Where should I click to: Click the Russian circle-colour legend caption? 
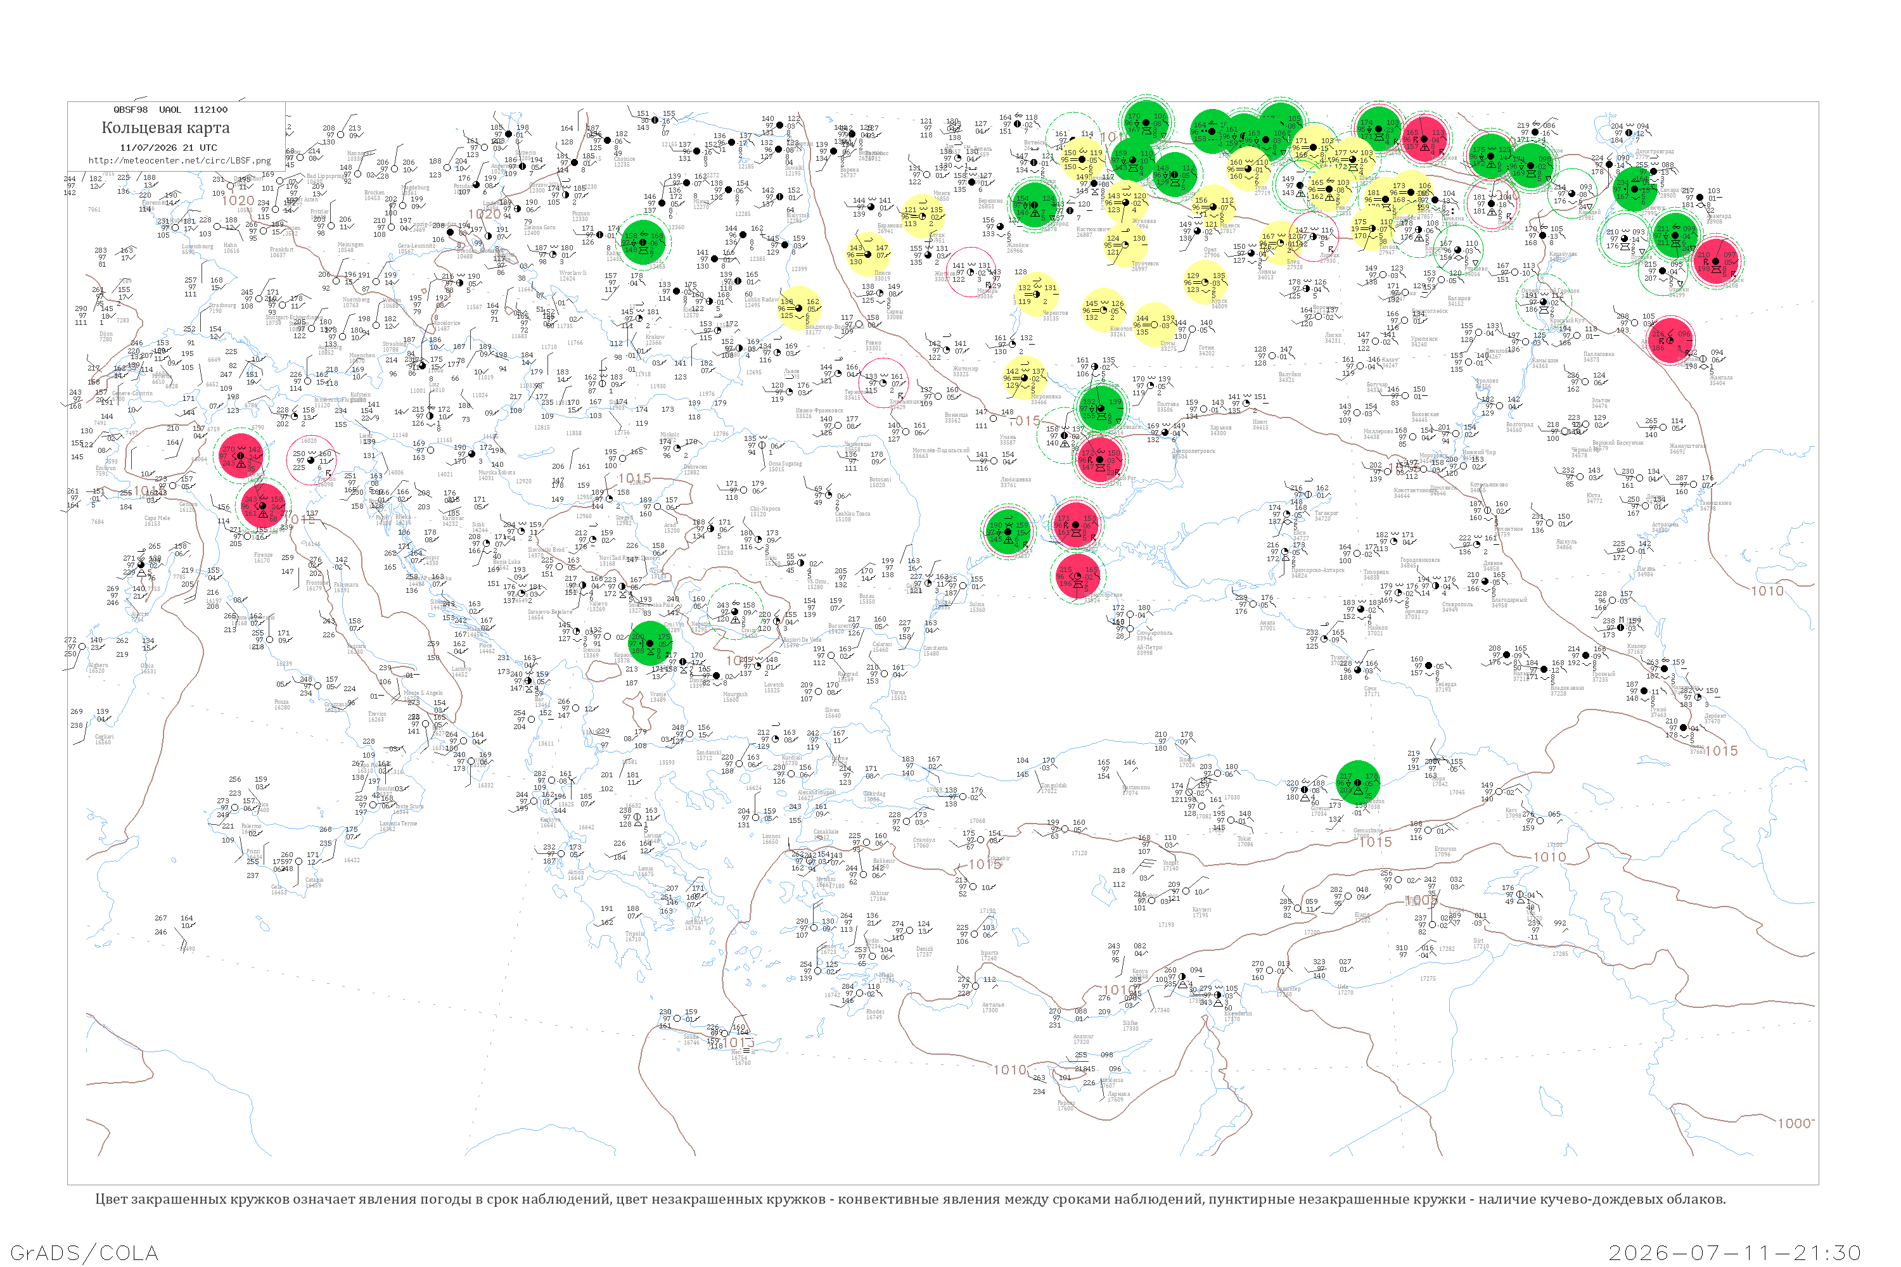[911, 1199]
